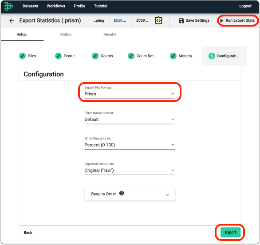Click the green app logo icon
This screenshot has height=245, width=260.
tap(8, 6)
